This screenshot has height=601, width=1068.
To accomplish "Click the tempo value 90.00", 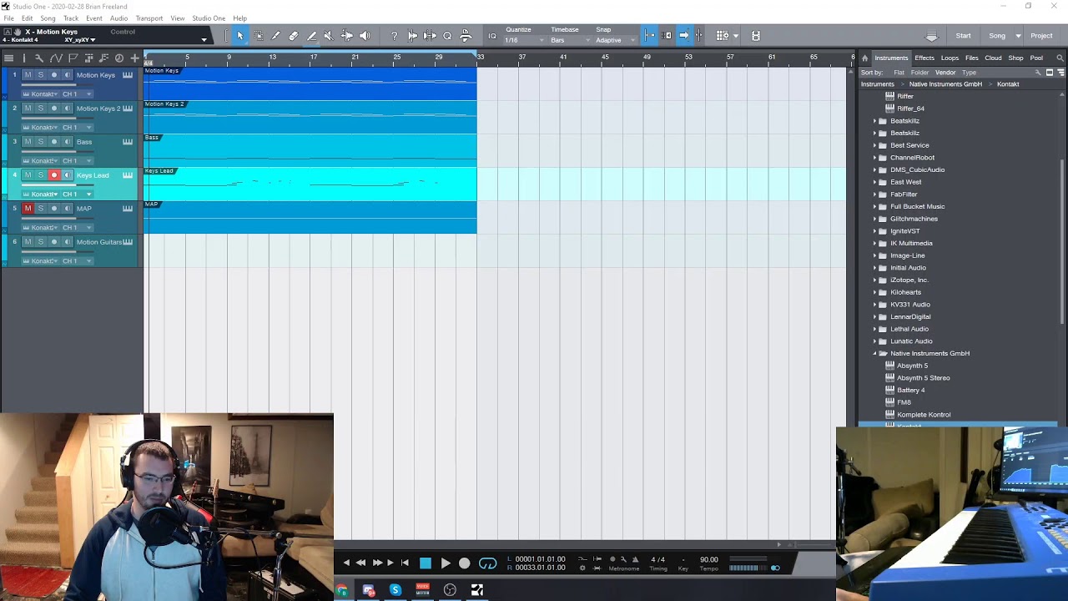I will point(708,560).
